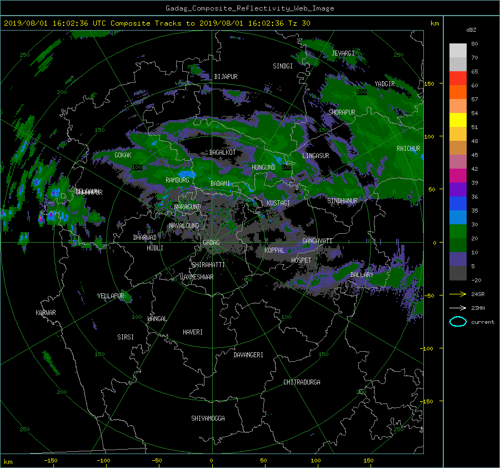Click the NAVALGUND city label
500x468 pixels.
pos(184,226)
